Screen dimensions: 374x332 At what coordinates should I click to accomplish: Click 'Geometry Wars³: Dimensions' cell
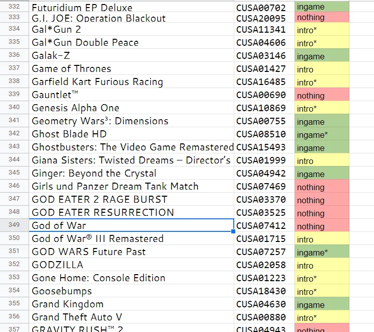click(131, 121)
